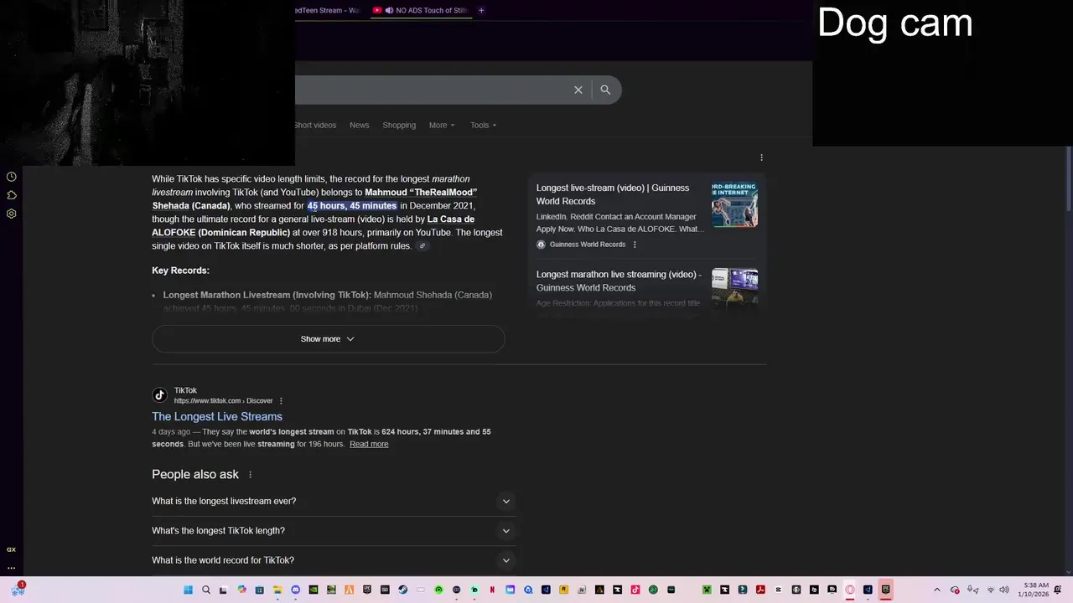Screen dimensions: 1073x603
Task: Open the 'More' search filter dropdown
Action: coord(442,125)
